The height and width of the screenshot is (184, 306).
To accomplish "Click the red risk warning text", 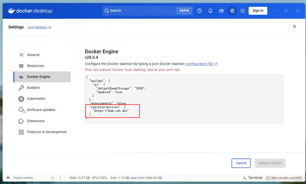I will 133,70.
